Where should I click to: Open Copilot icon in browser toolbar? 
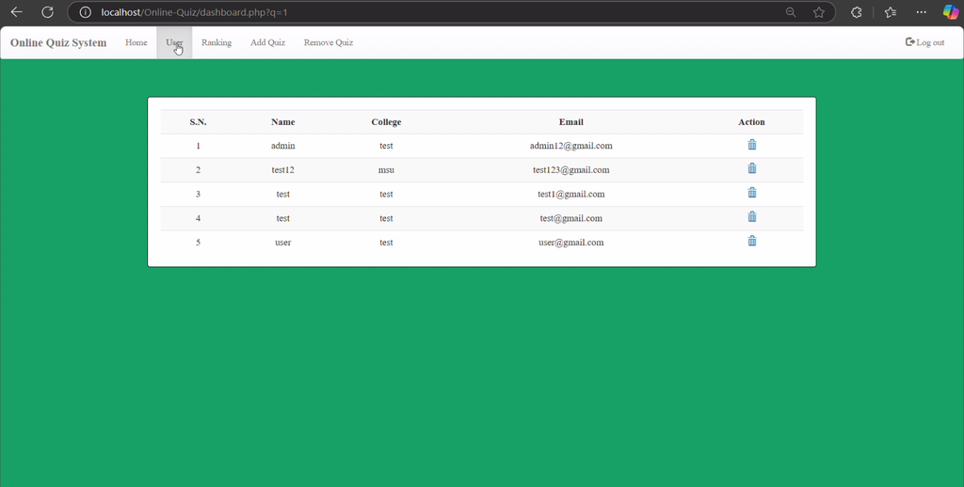coord(951,12)
